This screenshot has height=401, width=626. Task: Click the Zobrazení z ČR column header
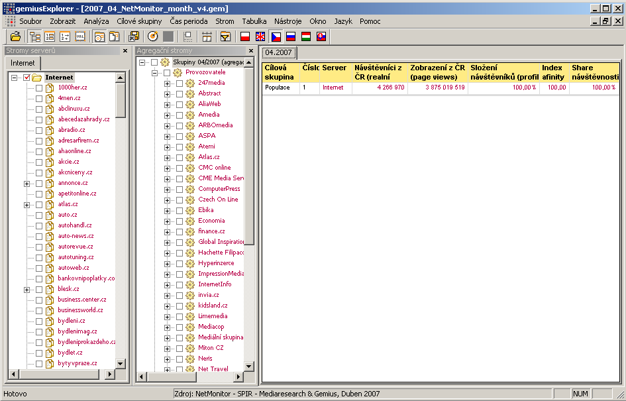click(438, 72)
